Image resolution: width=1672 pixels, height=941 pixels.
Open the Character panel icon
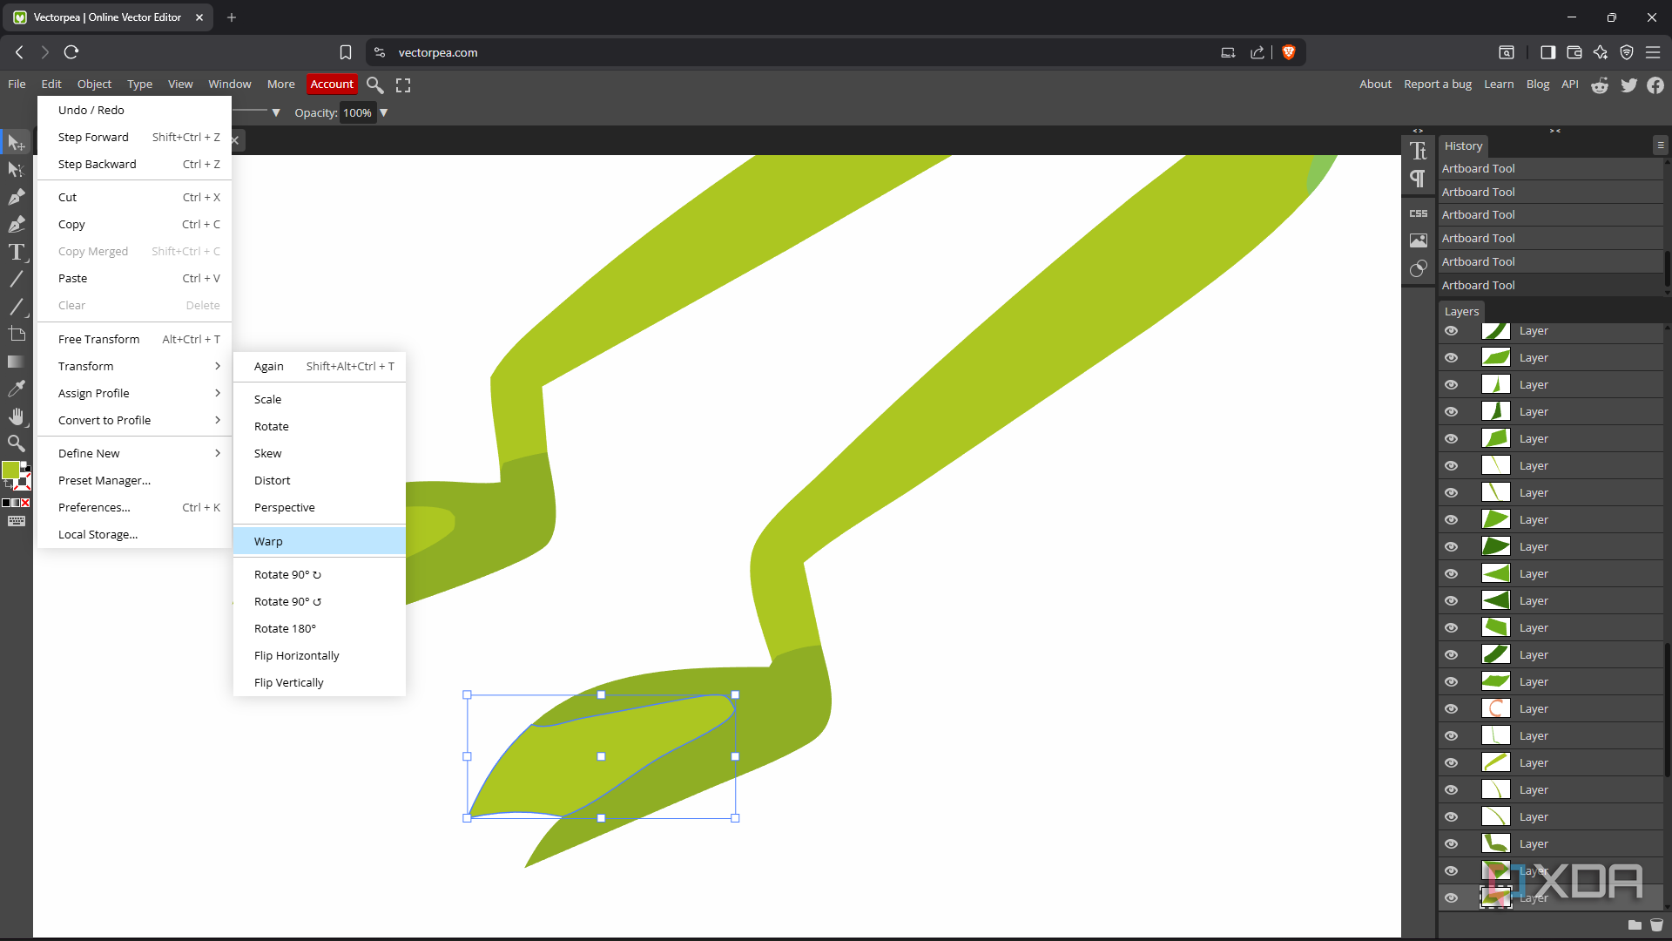pyautogui.click(x=1419, y=151)
